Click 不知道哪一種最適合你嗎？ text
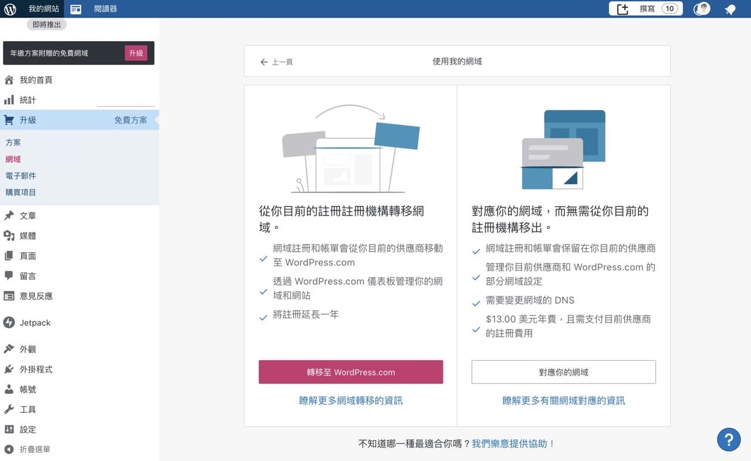Screen dimensions: 751x461 tap(414, 444)
